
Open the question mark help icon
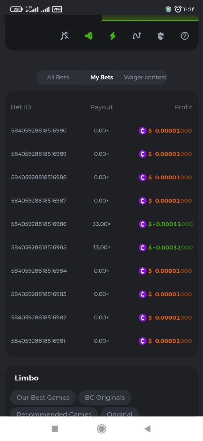(185, 36)
